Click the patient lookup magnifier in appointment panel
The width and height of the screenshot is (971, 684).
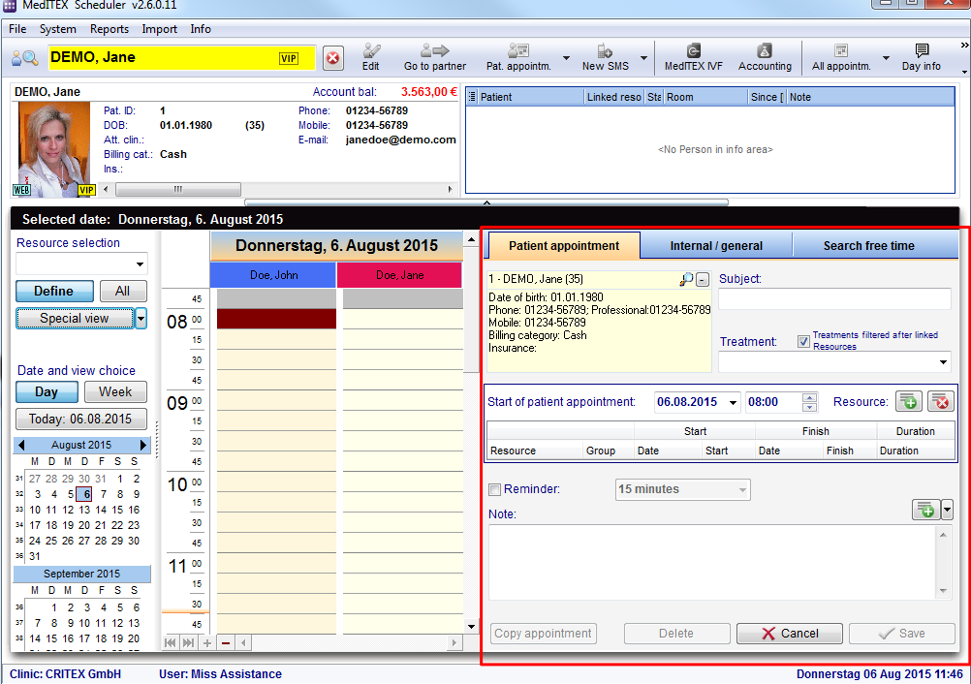pos(685,280)
